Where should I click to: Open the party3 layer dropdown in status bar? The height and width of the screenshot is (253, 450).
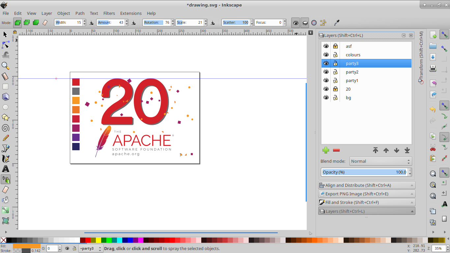coord(91,249)
